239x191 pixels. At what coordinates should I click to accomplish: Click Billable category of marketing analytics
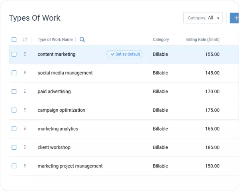(161, 129)
